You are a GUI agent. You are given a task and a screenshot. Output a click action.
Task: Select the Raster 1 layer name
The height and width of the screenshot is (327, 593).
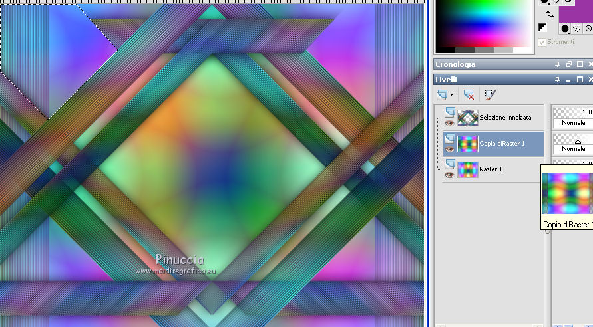(491, 169)
